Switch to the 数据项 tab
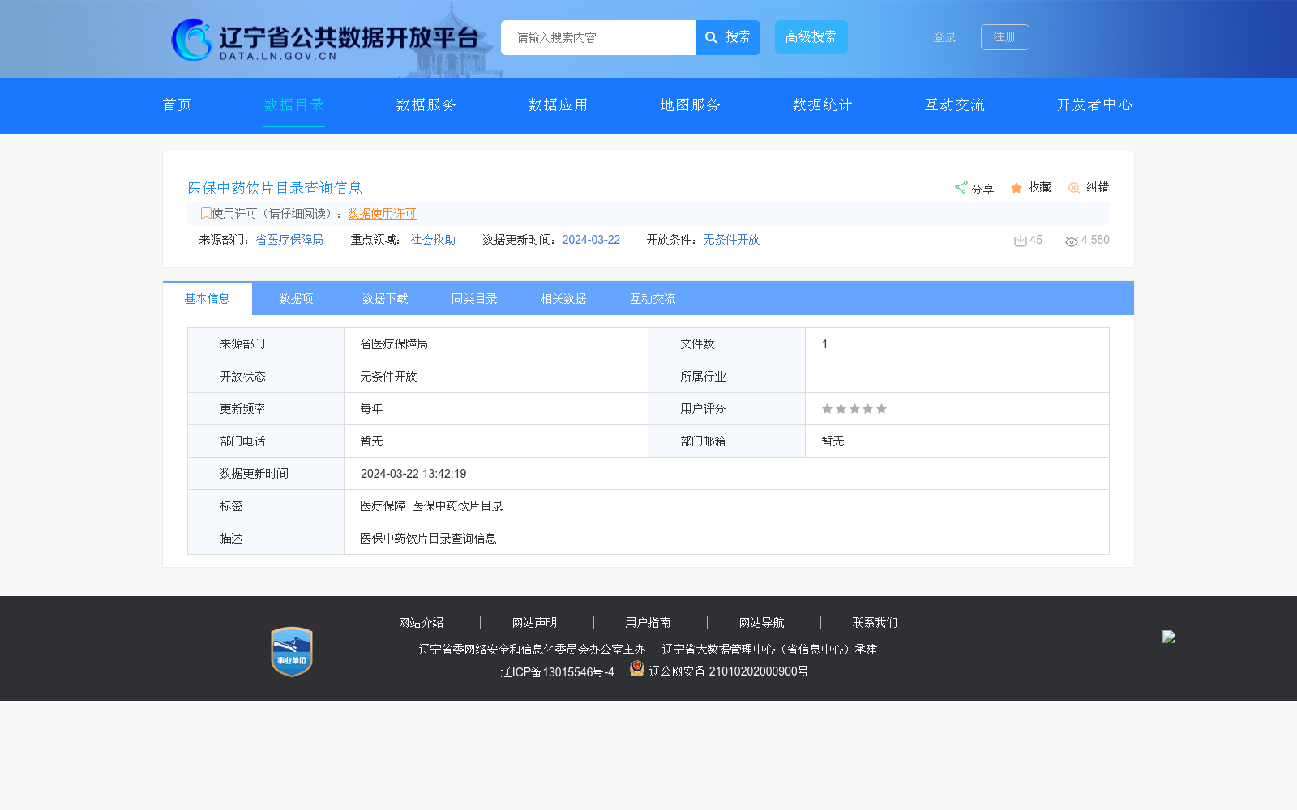This screenshot has width=1297, height=810. 297,299
